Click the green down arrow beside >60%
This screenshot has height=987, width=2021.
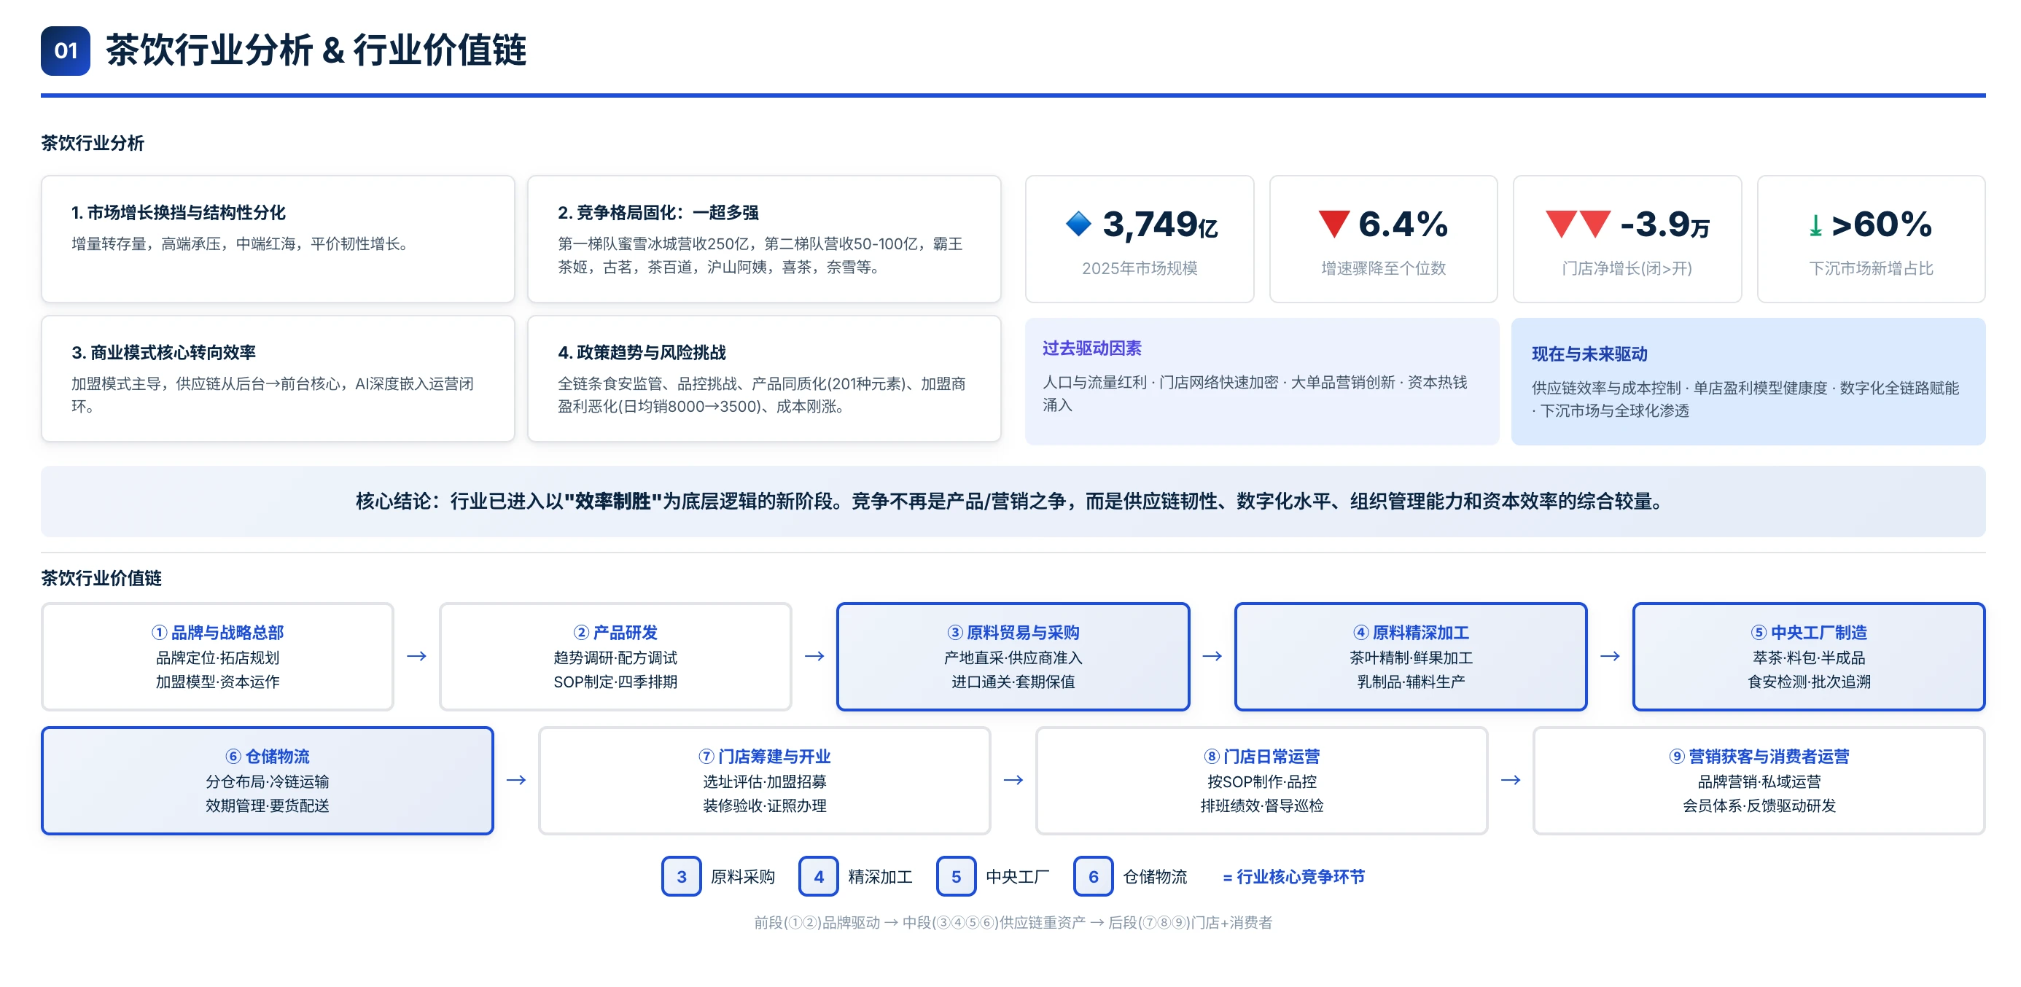point(1815,226)
